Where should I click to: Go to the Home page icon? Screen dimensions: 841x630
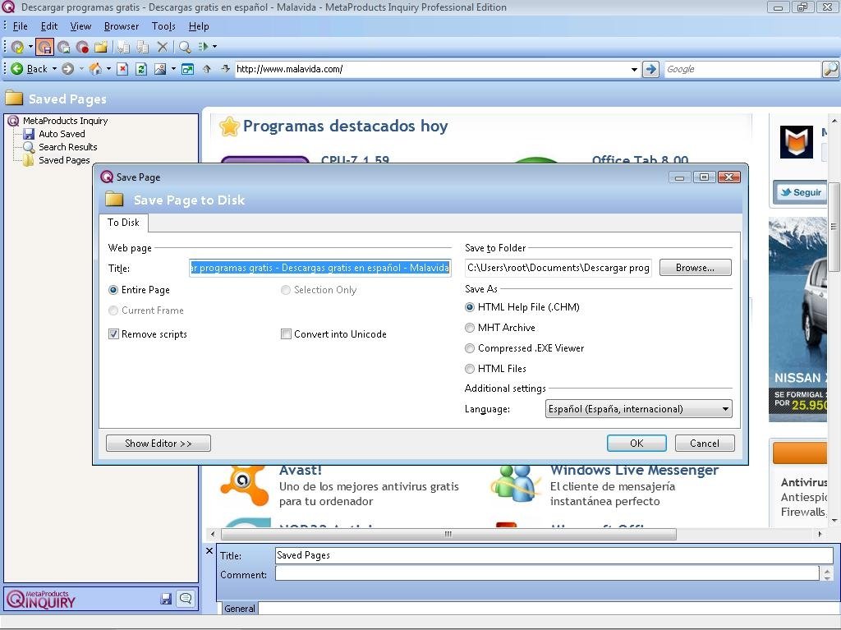pos(95,69)
